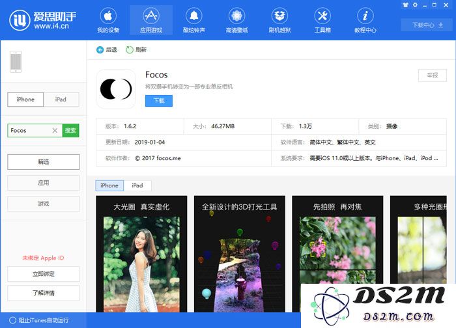Open the Toolbox (工具箱) section
456x328 pixels.
(x=322, y=20)
